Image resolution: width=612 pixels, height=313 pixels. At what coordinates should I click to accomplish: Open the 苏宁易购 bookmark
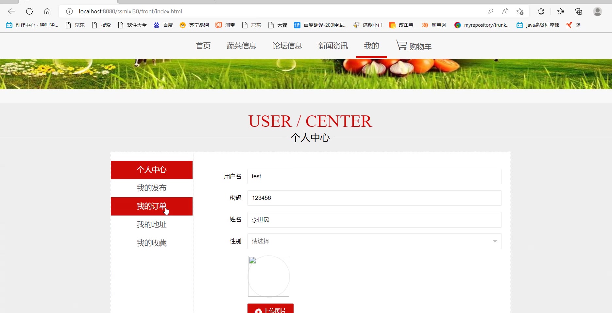tap(194, 25)
